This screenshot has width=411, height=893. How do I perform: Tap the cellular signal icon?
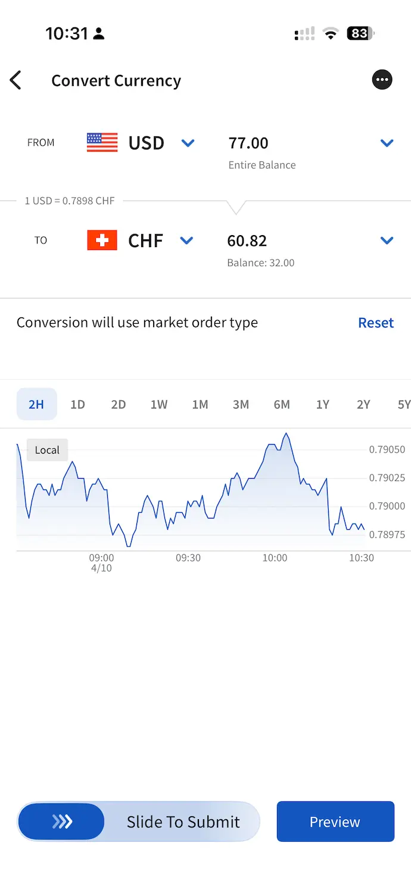click(304, 33)
